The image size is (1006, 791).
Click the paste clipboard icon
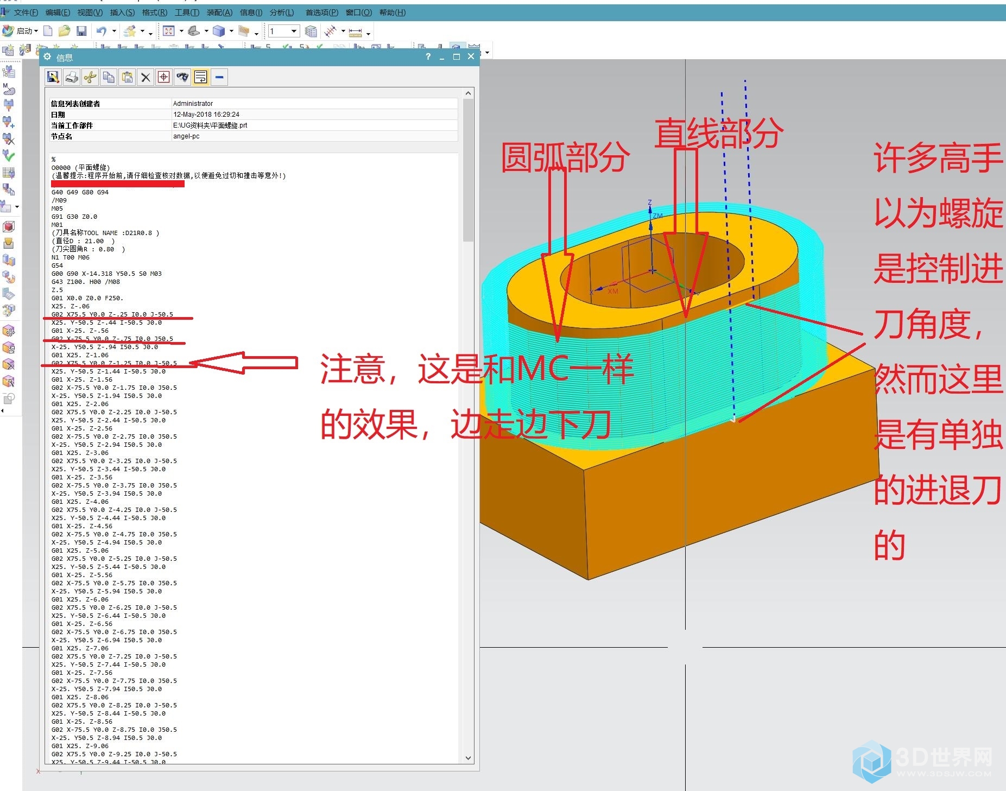point(127,78)
